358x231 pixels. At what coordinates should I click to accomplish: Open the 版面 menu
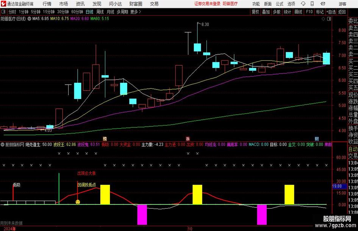click(267, 4)
